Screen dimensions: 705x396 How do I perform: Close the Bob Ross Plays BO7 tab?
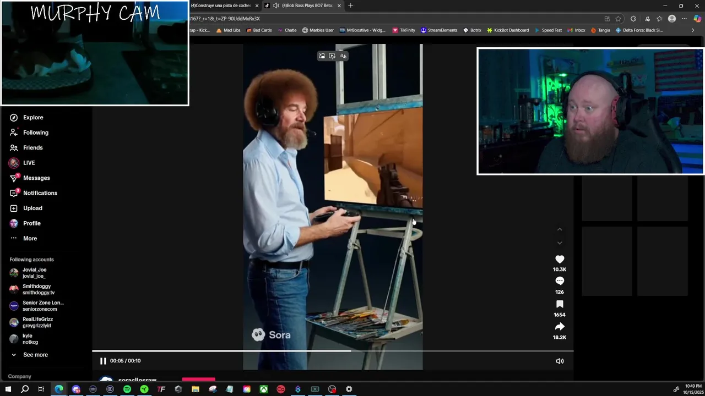tap(339, 5)
